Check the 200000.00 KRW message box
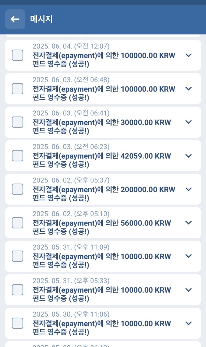The width and height of the screenshot is (206, 347). click(x=18, y=189)
